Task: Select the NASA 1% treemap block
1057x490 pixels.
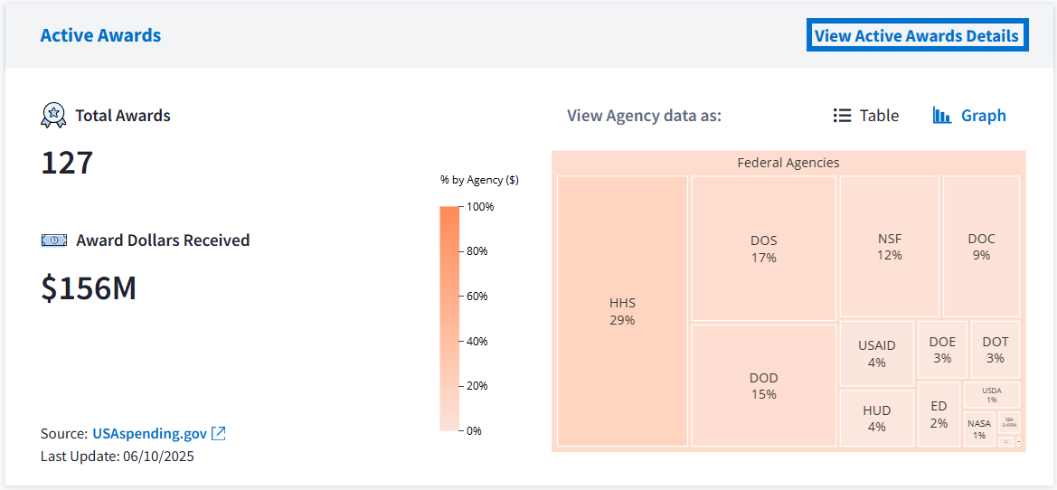Action: click(978, 428)
